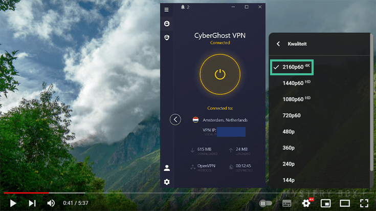The image size is (376, 211).
Task: Click the Connected status text
Action: pyautogui.click(x=220, y=43)
